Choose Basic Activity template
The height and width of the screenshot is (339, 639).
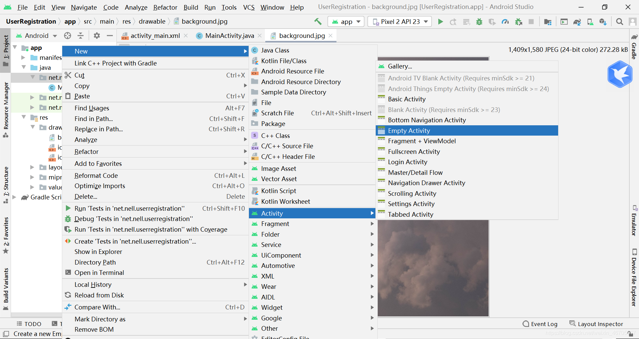point(467,99)
